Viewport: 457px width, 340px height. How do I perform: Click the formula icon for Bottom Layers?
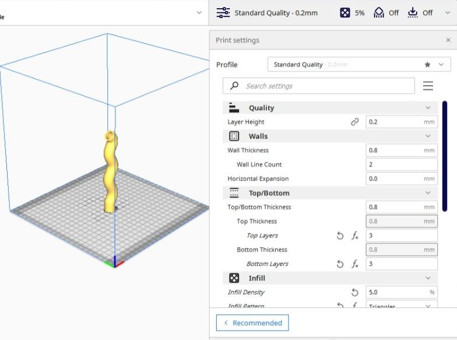click(x=354, y=264)
